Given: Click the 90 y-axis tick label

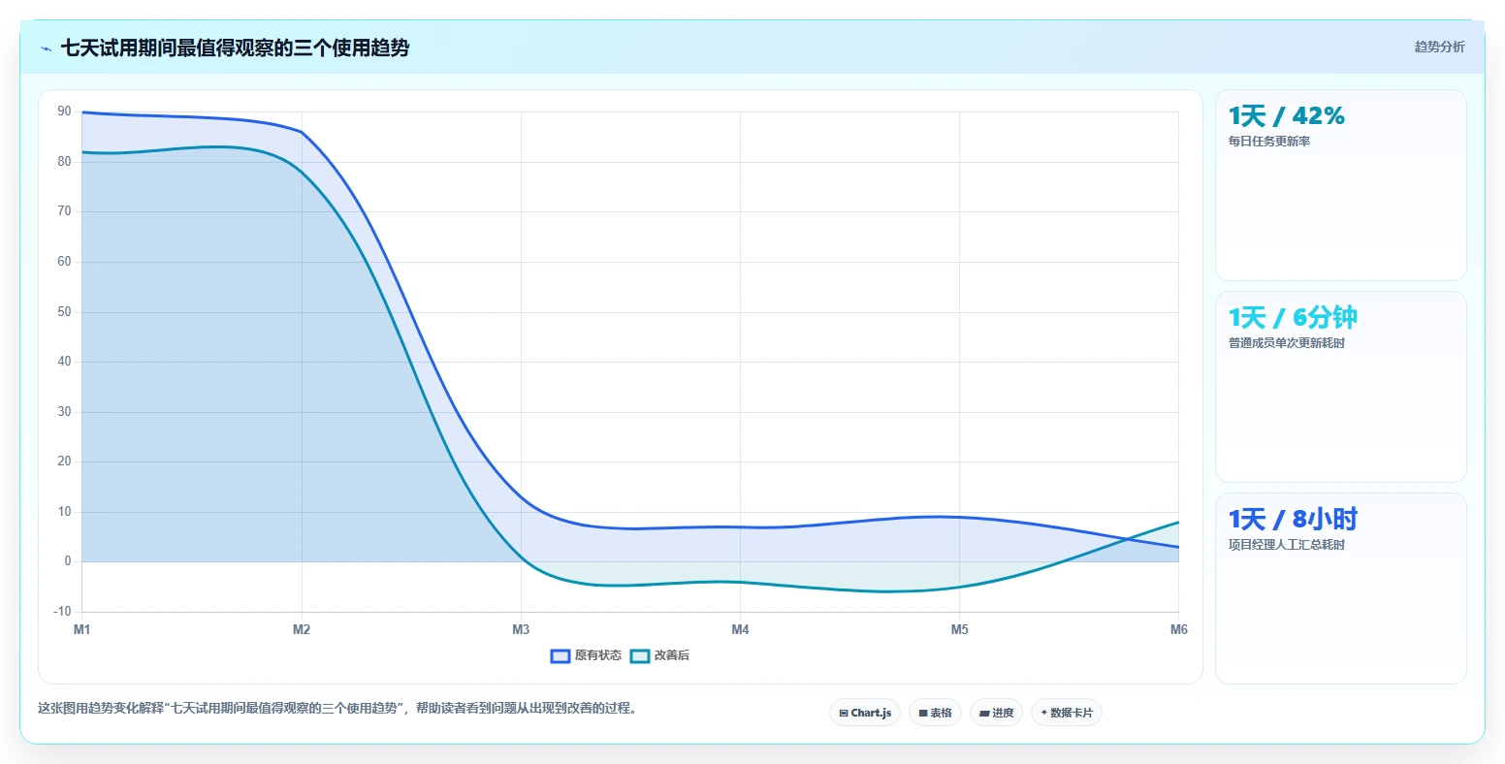Looking at the screenshot, I should 64,111.
